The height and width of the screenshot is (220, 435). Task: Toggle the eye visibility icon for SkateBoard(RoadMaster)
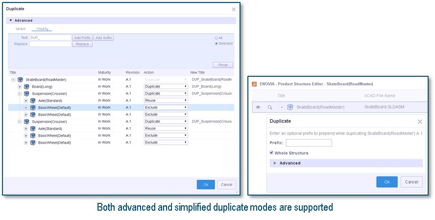pos(258,108)
